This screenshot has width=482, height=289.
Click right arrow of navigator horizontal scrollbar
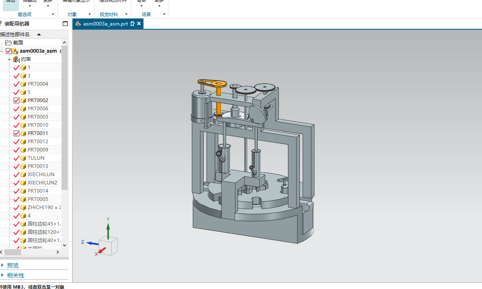click(57, 252)
